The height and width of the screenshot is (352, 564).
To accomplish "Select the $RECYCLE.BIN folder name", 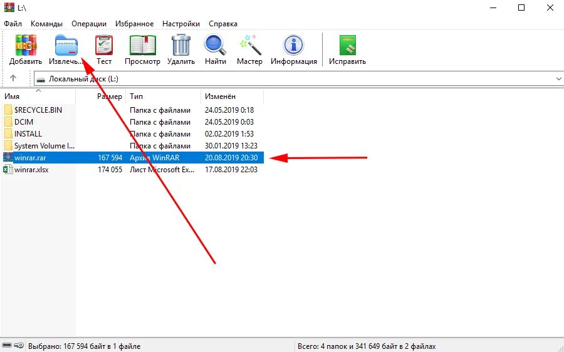I will [x=38, y=110].
